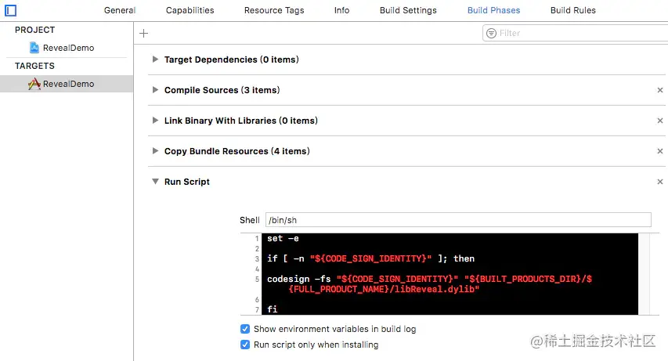Expand Copy Bundle Resources section
Screen dimensions: 668x361
(155, 151)
